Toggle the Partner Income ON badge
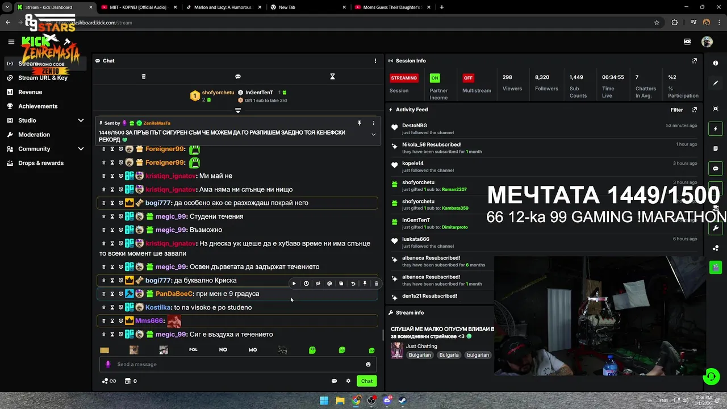 (x=435, y=78)
